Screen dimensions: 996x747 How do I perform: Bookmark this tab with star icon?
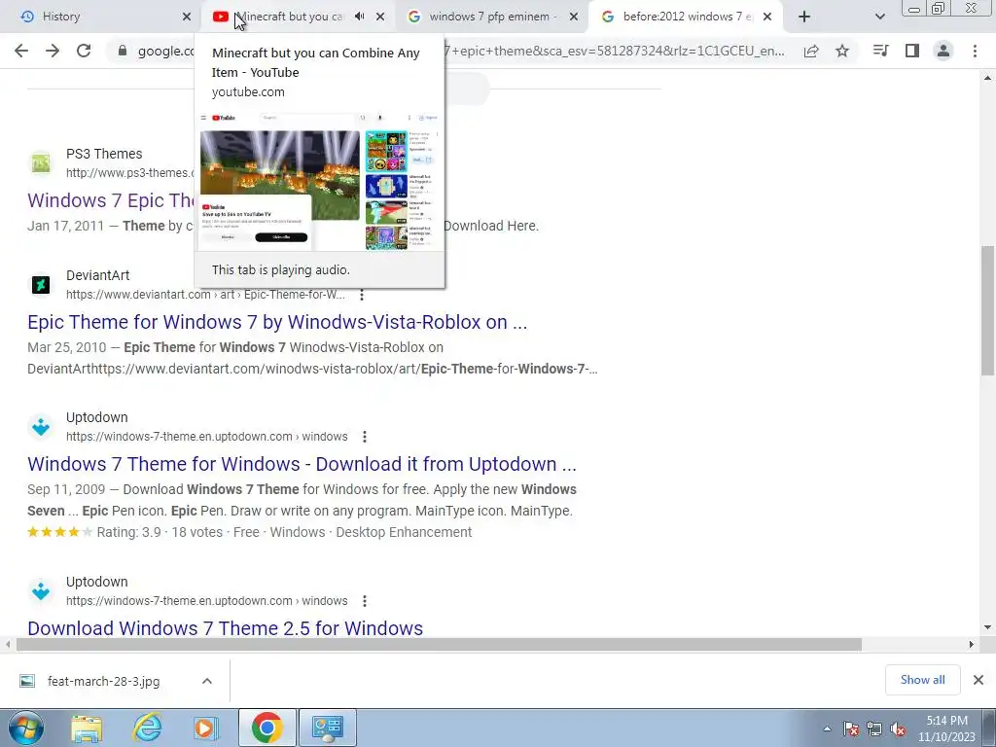pos(842,51)
